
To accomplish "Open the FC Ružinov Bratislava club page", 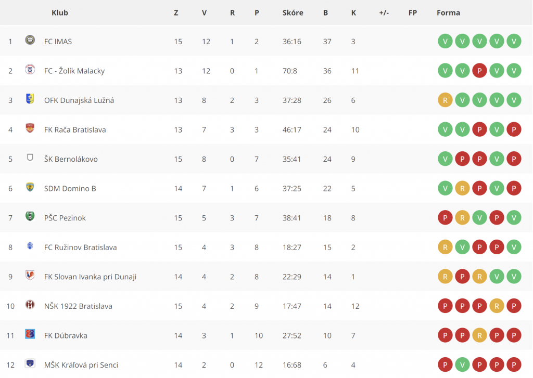I will pos(80,247).
